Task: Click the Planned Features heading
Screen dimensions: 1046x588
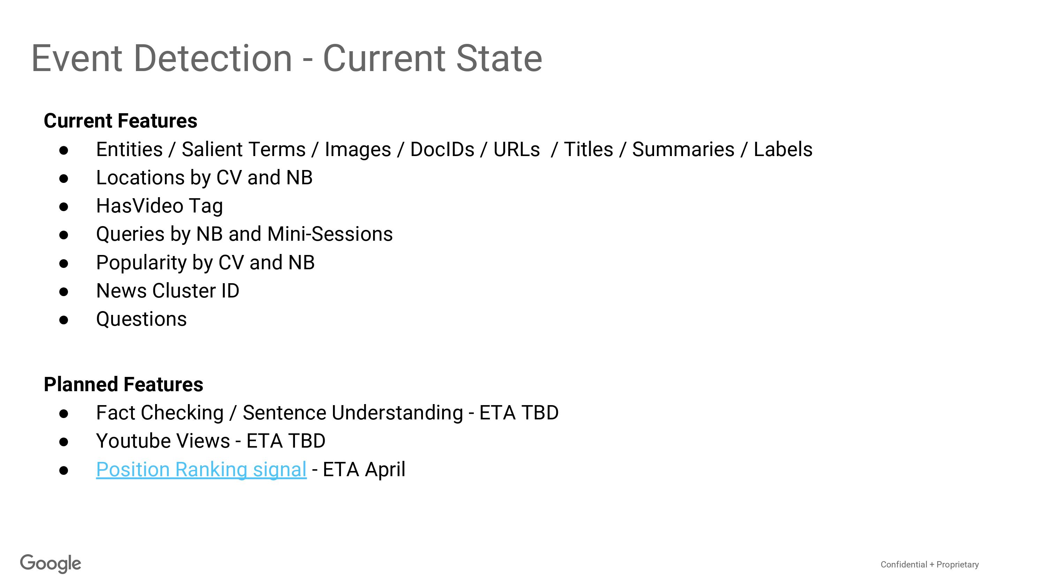Action: 123,384
